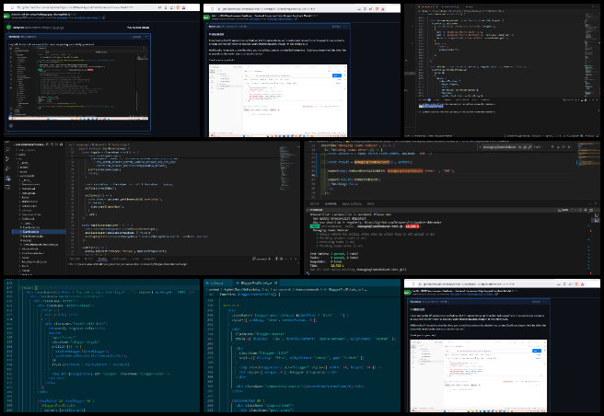604x416 pixels.
Task: Focus the address bar in the bottom-right browser window
Action: coord(485,283)
